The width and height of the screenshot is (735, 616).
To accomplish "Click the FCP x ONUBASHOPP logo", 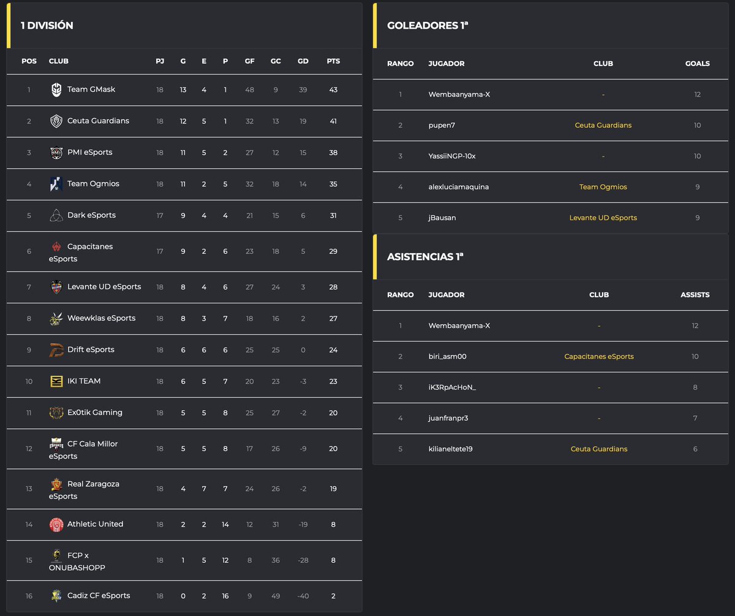I will coord(56,556).
